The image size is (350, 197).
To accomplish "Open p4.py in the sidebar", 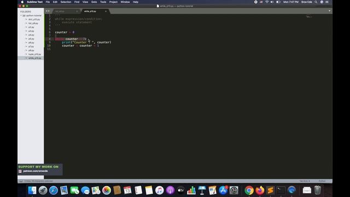I will pos(31,35).
